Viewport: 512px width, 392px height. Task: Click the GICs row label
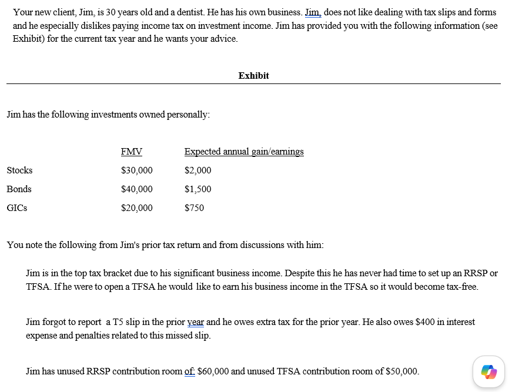pyautogui.click(x=17, y=208)
